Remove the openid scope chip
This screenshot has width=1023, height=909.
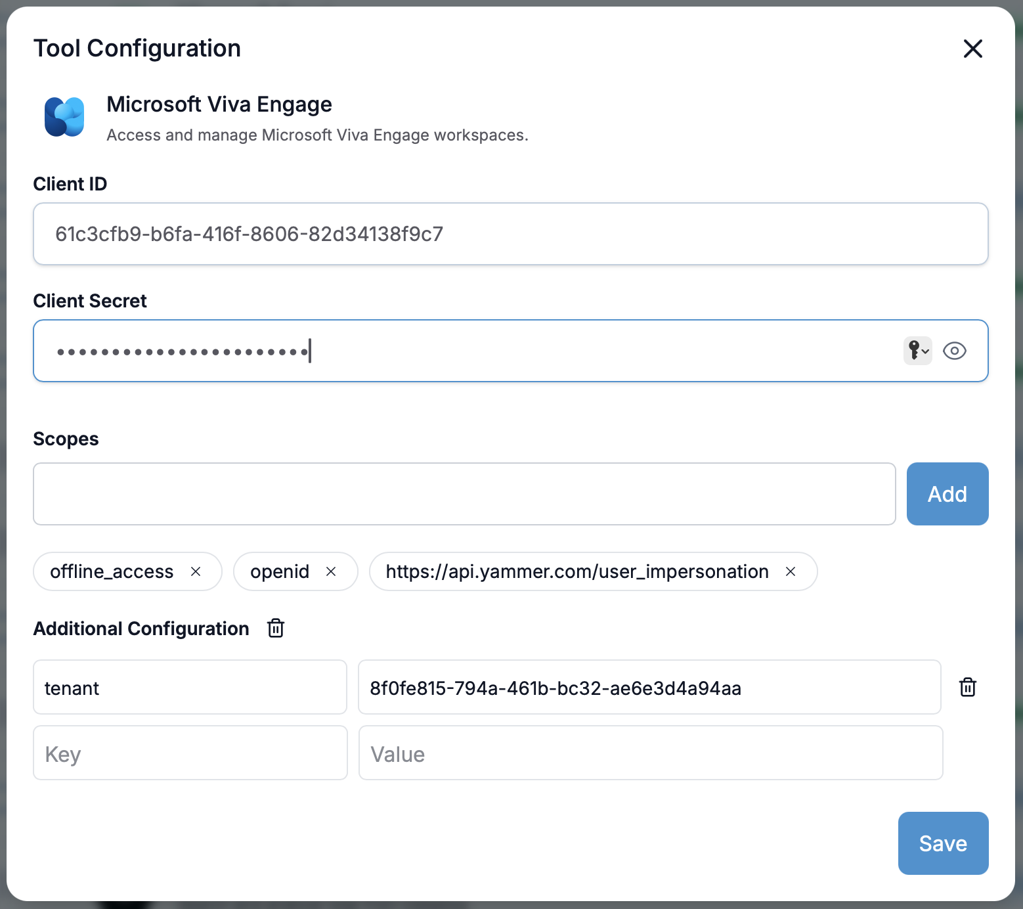click(x=331, y=571)
